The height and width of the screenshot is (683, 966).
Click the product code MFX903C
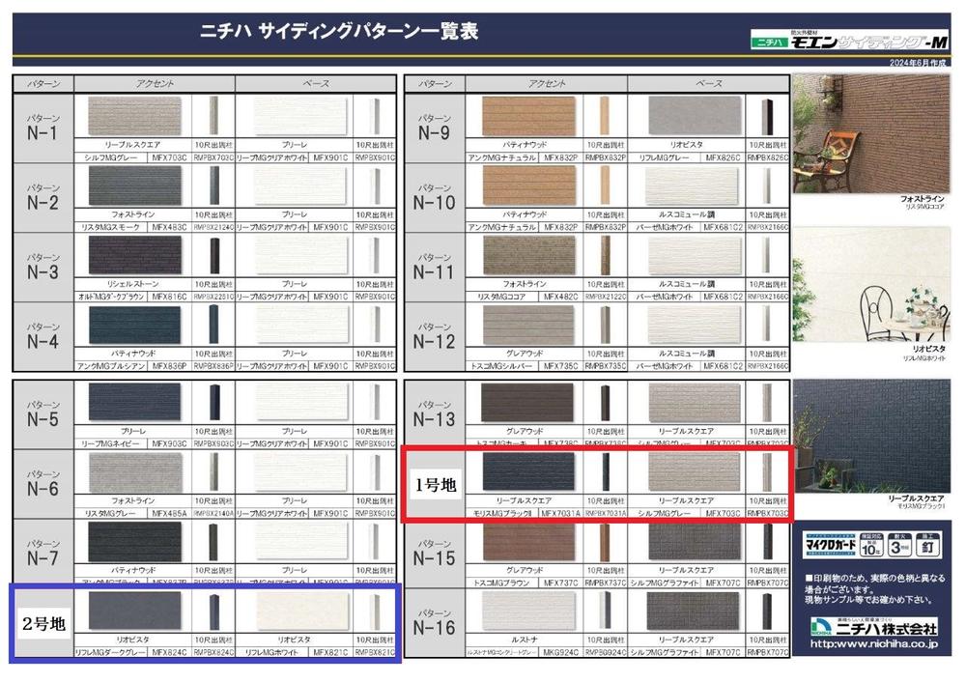[x=169, y=444]
